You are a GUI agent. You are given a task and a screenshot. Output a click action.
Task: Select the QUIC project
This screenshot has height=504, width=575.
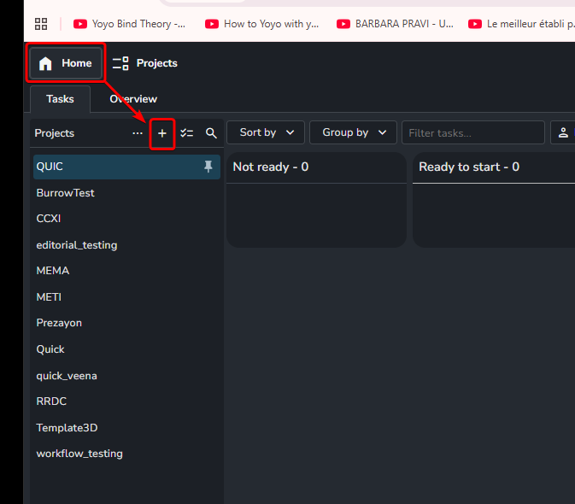126,167
